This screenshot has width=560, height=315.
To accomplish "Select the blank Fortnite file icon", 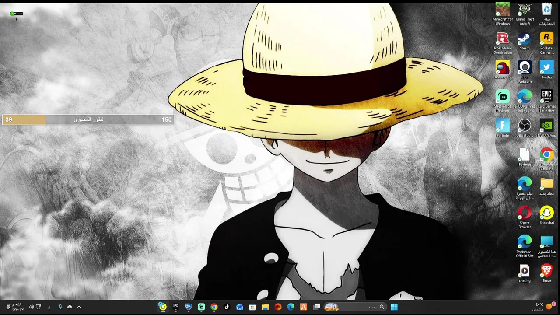I will click(525, 157).
